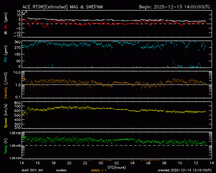This screenshot has width=216, height=173.
Task: Click the '12' hour label on time axis
Action: point(196,163)
